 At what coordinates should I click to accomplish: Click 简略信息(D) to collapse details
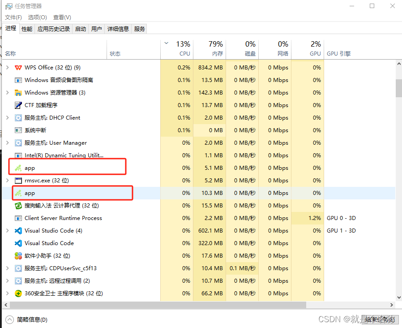(26, 320)
